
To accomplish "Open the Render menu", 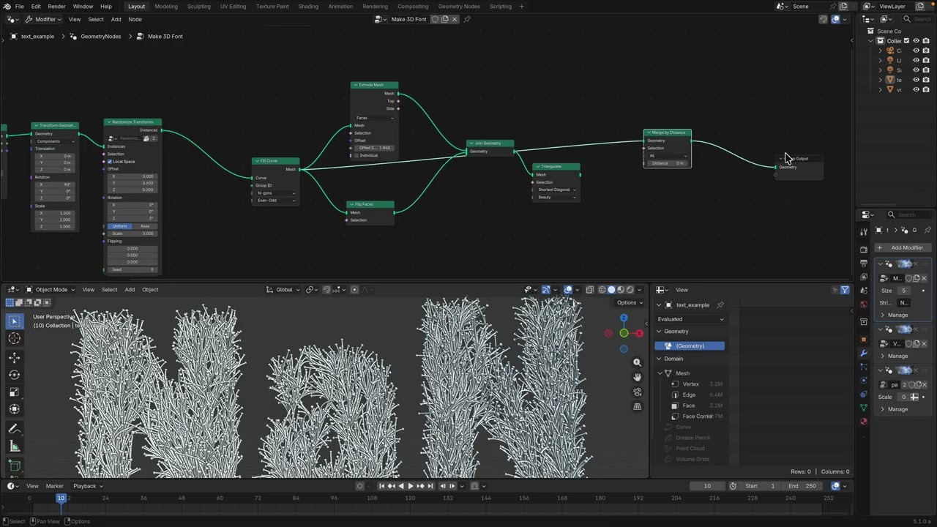I will [x=56, y=6].
